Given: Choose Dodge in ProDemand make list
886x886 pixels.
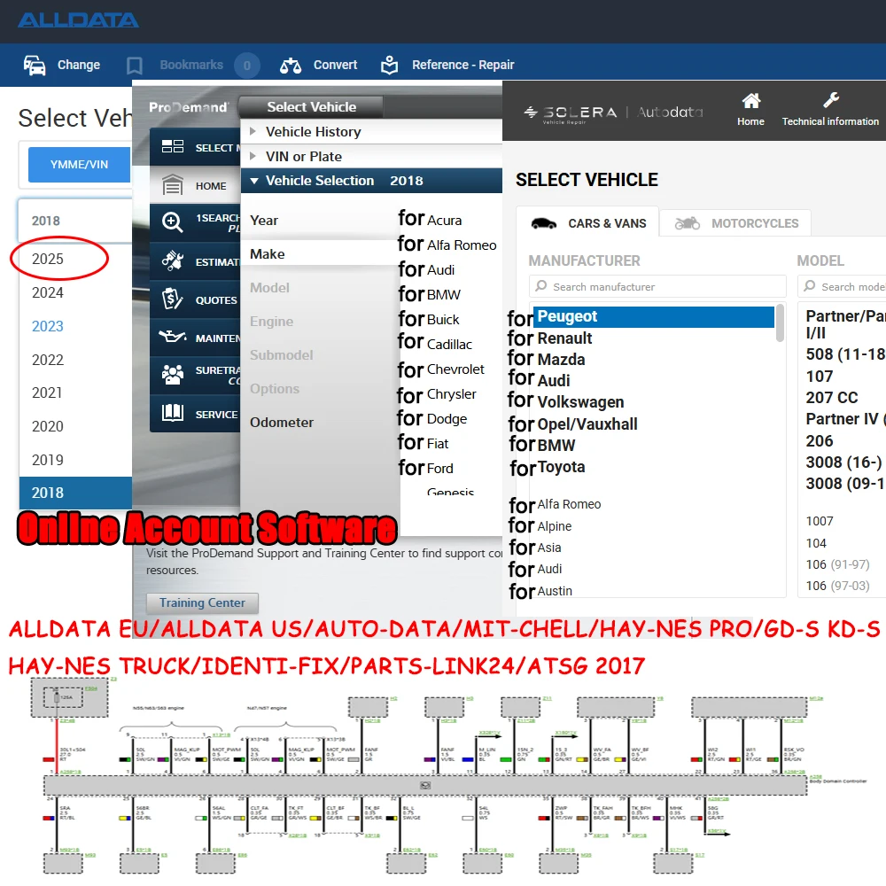Looking at the screenshot, I should click(x=447, y=419).
